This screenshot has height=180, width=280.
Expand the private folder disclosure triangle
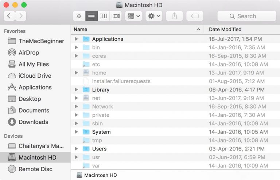[x=76, y=115]
